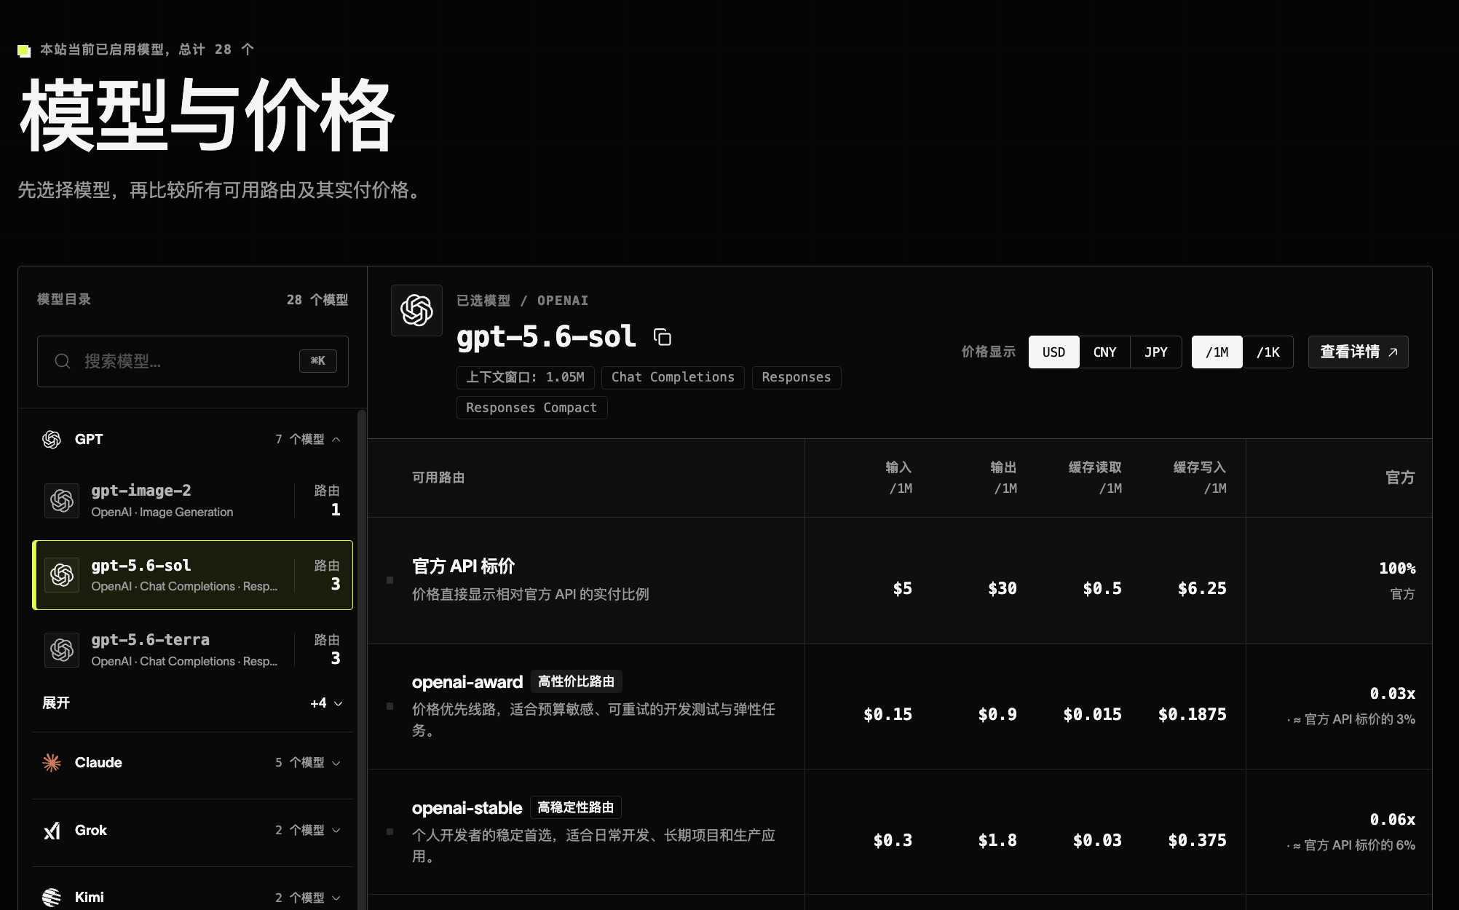Focus the 搜索模型 search field
Viewport: 1459px width, 910px height.
192,361
